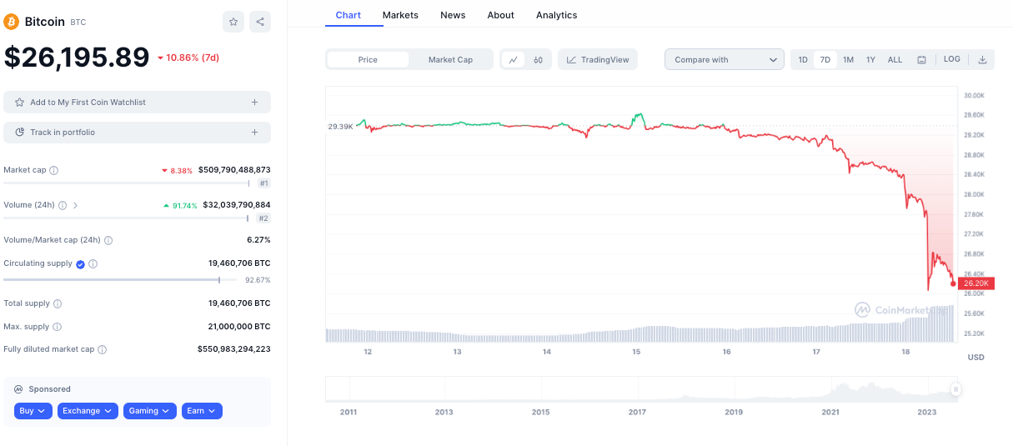Click the verified badge by Circulating supply
The image size is (1013, 446).
(81, 263)
